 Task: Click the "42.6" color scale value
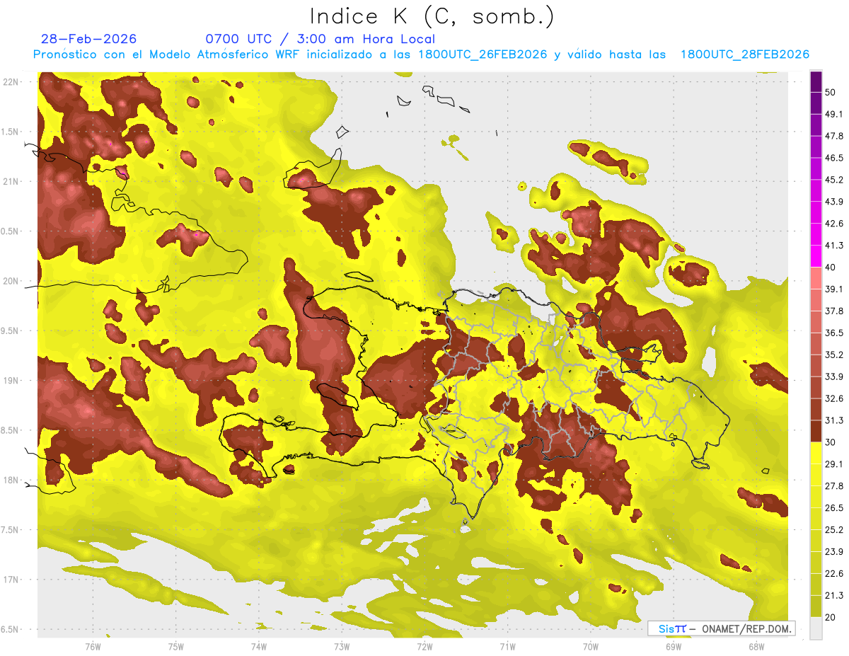[x=834, y=224]
